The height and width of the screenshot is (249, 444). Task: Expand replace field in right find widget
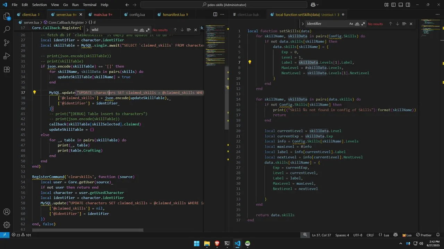click(x=303, y=24)
